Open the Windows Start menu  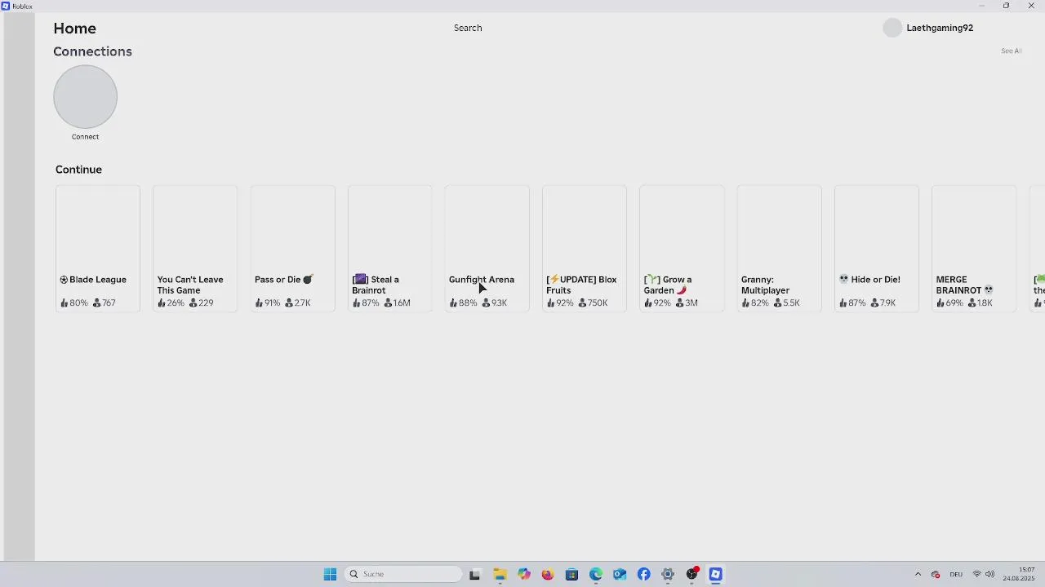(330, 574)
